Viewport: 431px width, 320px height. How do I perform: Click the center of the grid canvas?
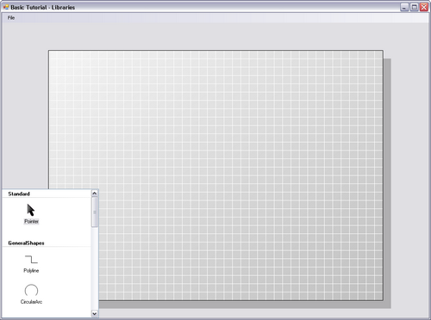(x=215, y=175)
